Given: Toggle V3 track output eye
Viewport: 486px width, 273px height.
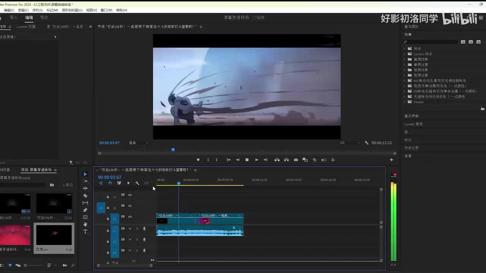Looking at the screenshot, I should [130, 195].
